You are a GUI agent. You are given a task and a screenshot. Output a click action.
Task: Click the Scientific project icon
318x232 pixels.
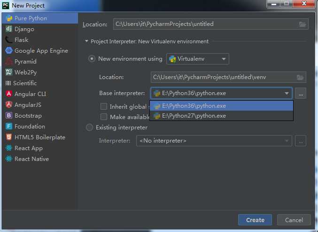[8, 83]
